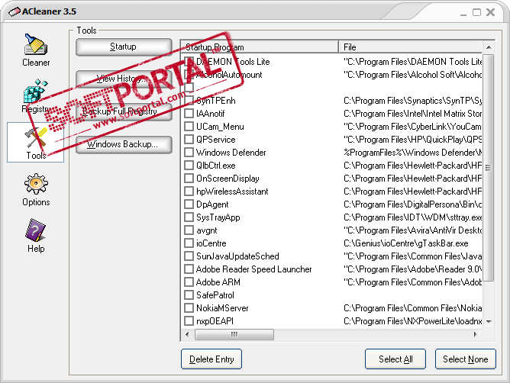Click the vertical scrollbar up arrow
Image resolution: width=510 pixels, height=383 pixels.
coord(489,47)
